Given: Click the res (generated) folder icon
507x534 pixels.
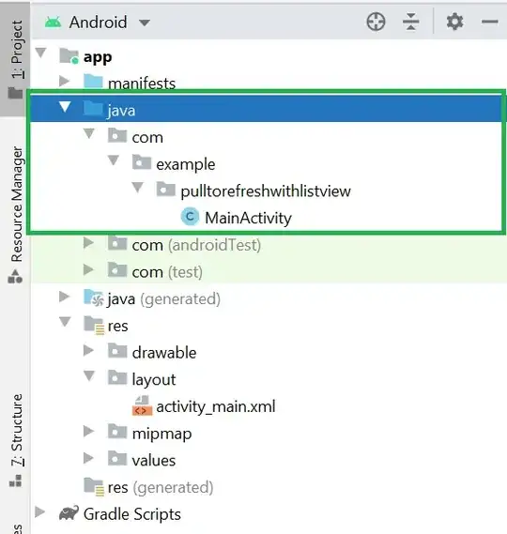Looking at the screenshot, I should (x=94, y=487).
